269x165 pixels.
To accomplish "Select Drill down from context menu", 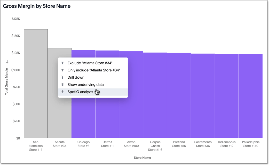I will click(76, 77).
